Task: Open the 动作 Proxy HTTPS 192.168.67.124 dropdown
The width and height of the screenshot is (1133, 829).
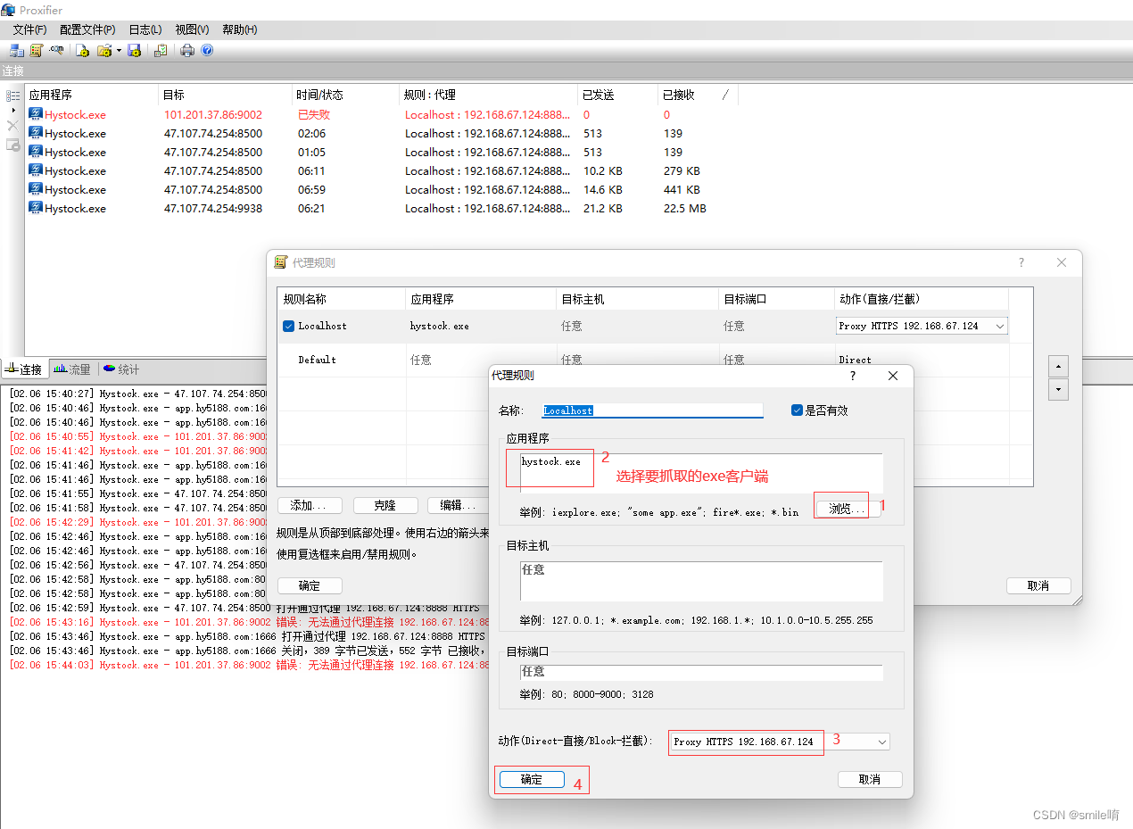Action: coord(780,742)
